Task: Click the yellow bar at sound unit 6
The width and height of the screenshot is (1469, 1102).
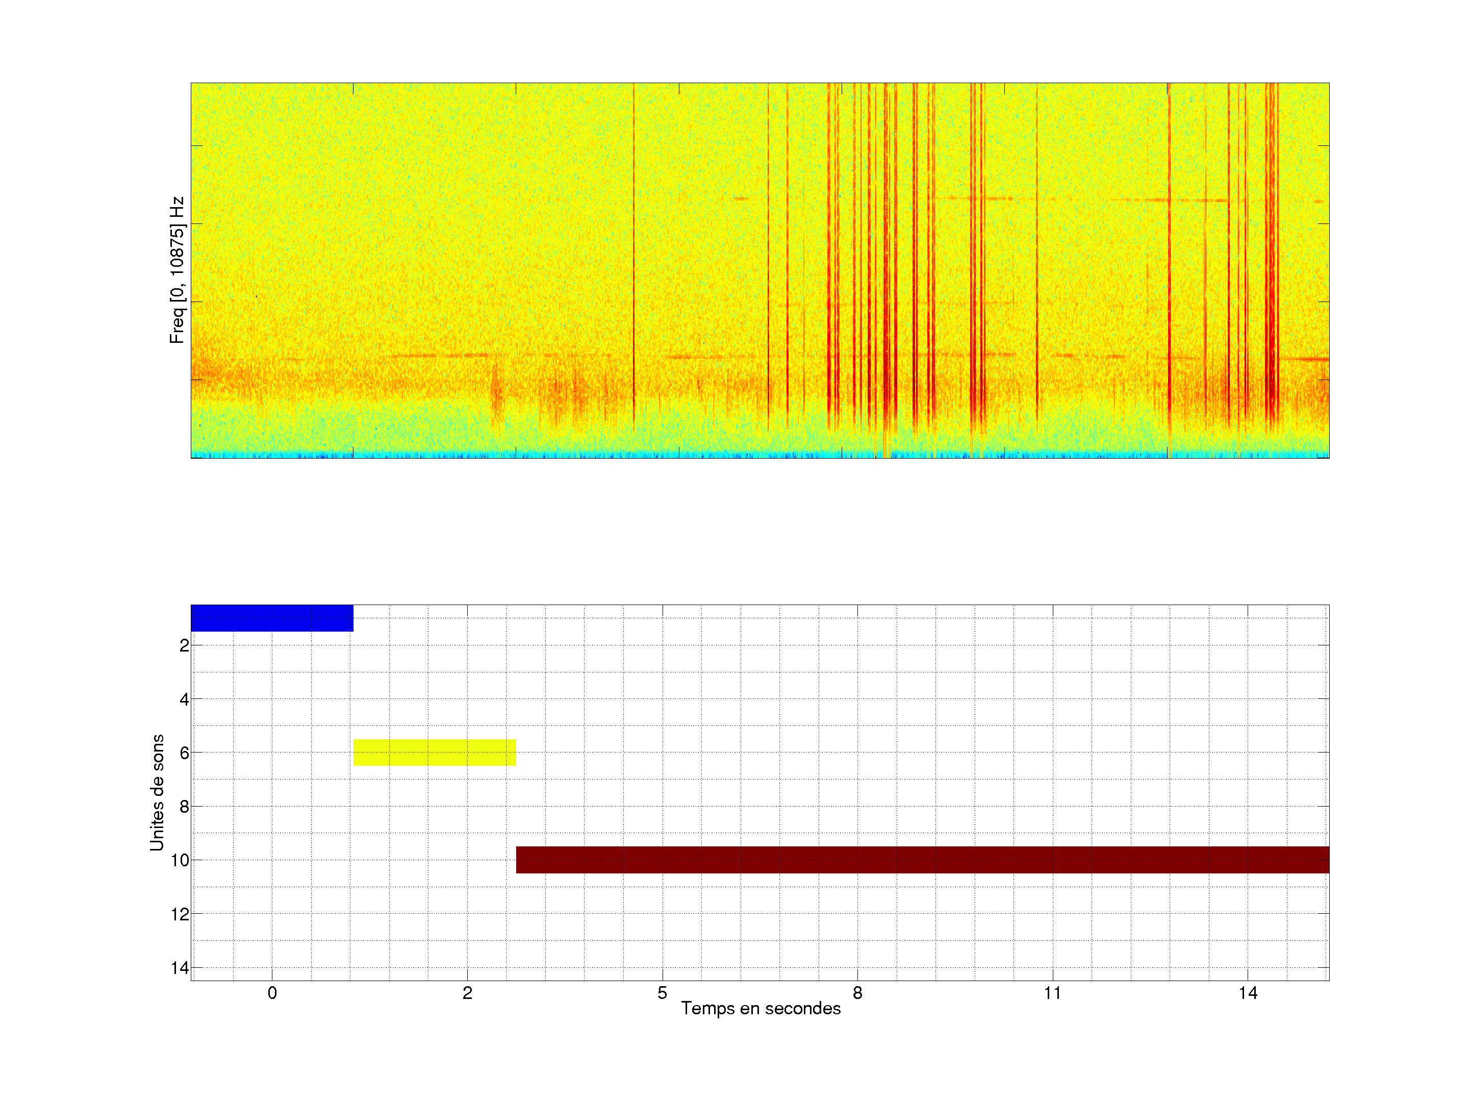Action: coord(435,752)
